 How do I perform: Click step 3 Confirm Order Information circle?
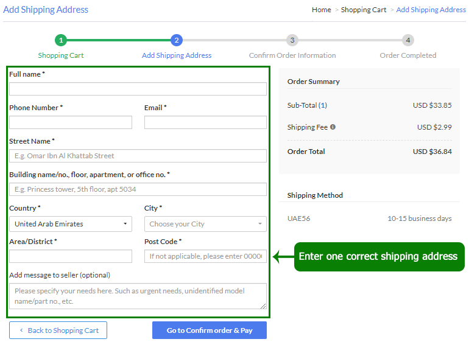tap(292, 40)
